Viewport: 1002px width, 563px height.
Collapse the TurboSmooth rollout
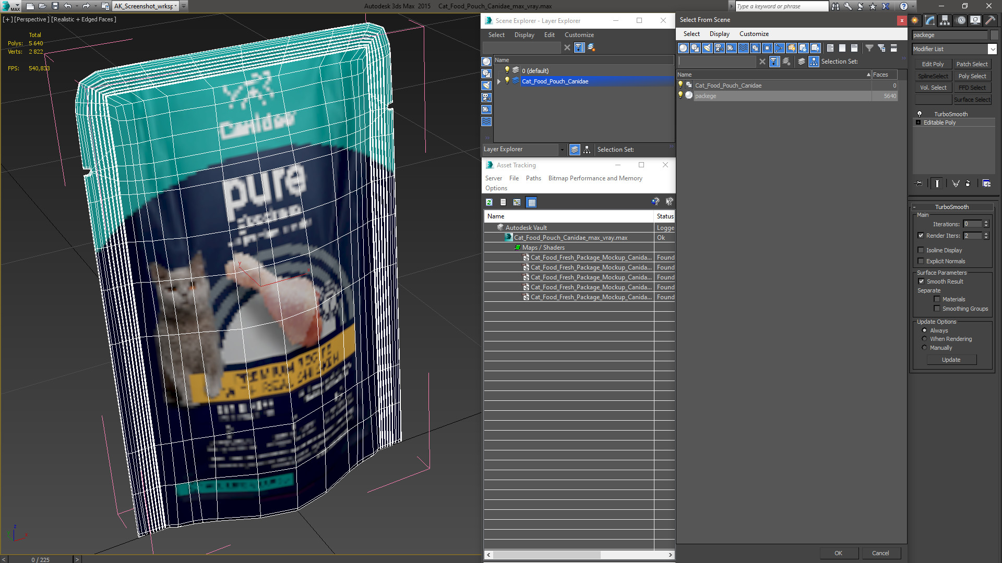tap(914, 207)
